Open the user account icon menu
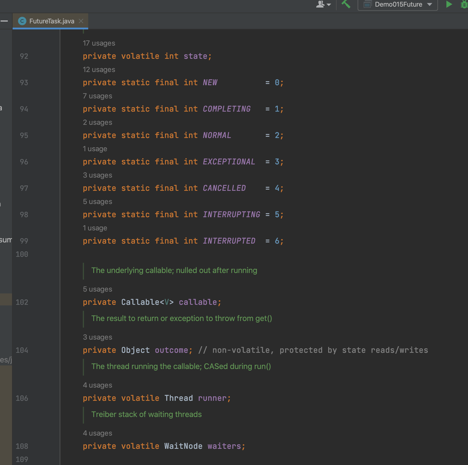The image size is (468, 465). coord(323,4)
